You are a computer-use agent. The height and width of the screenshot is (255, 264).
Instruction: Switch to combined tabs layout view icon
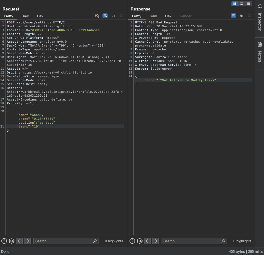[x=249, y=4]
